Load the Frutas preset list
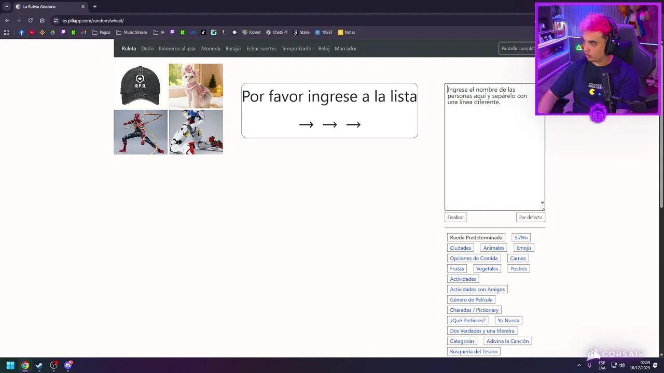 point(457,268)
